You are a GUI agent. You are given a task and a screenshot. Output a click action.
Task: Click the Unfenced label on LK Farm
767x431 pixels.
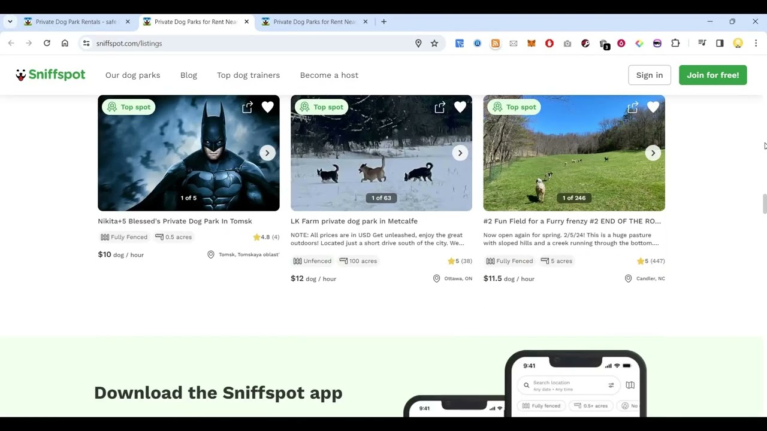312,261
